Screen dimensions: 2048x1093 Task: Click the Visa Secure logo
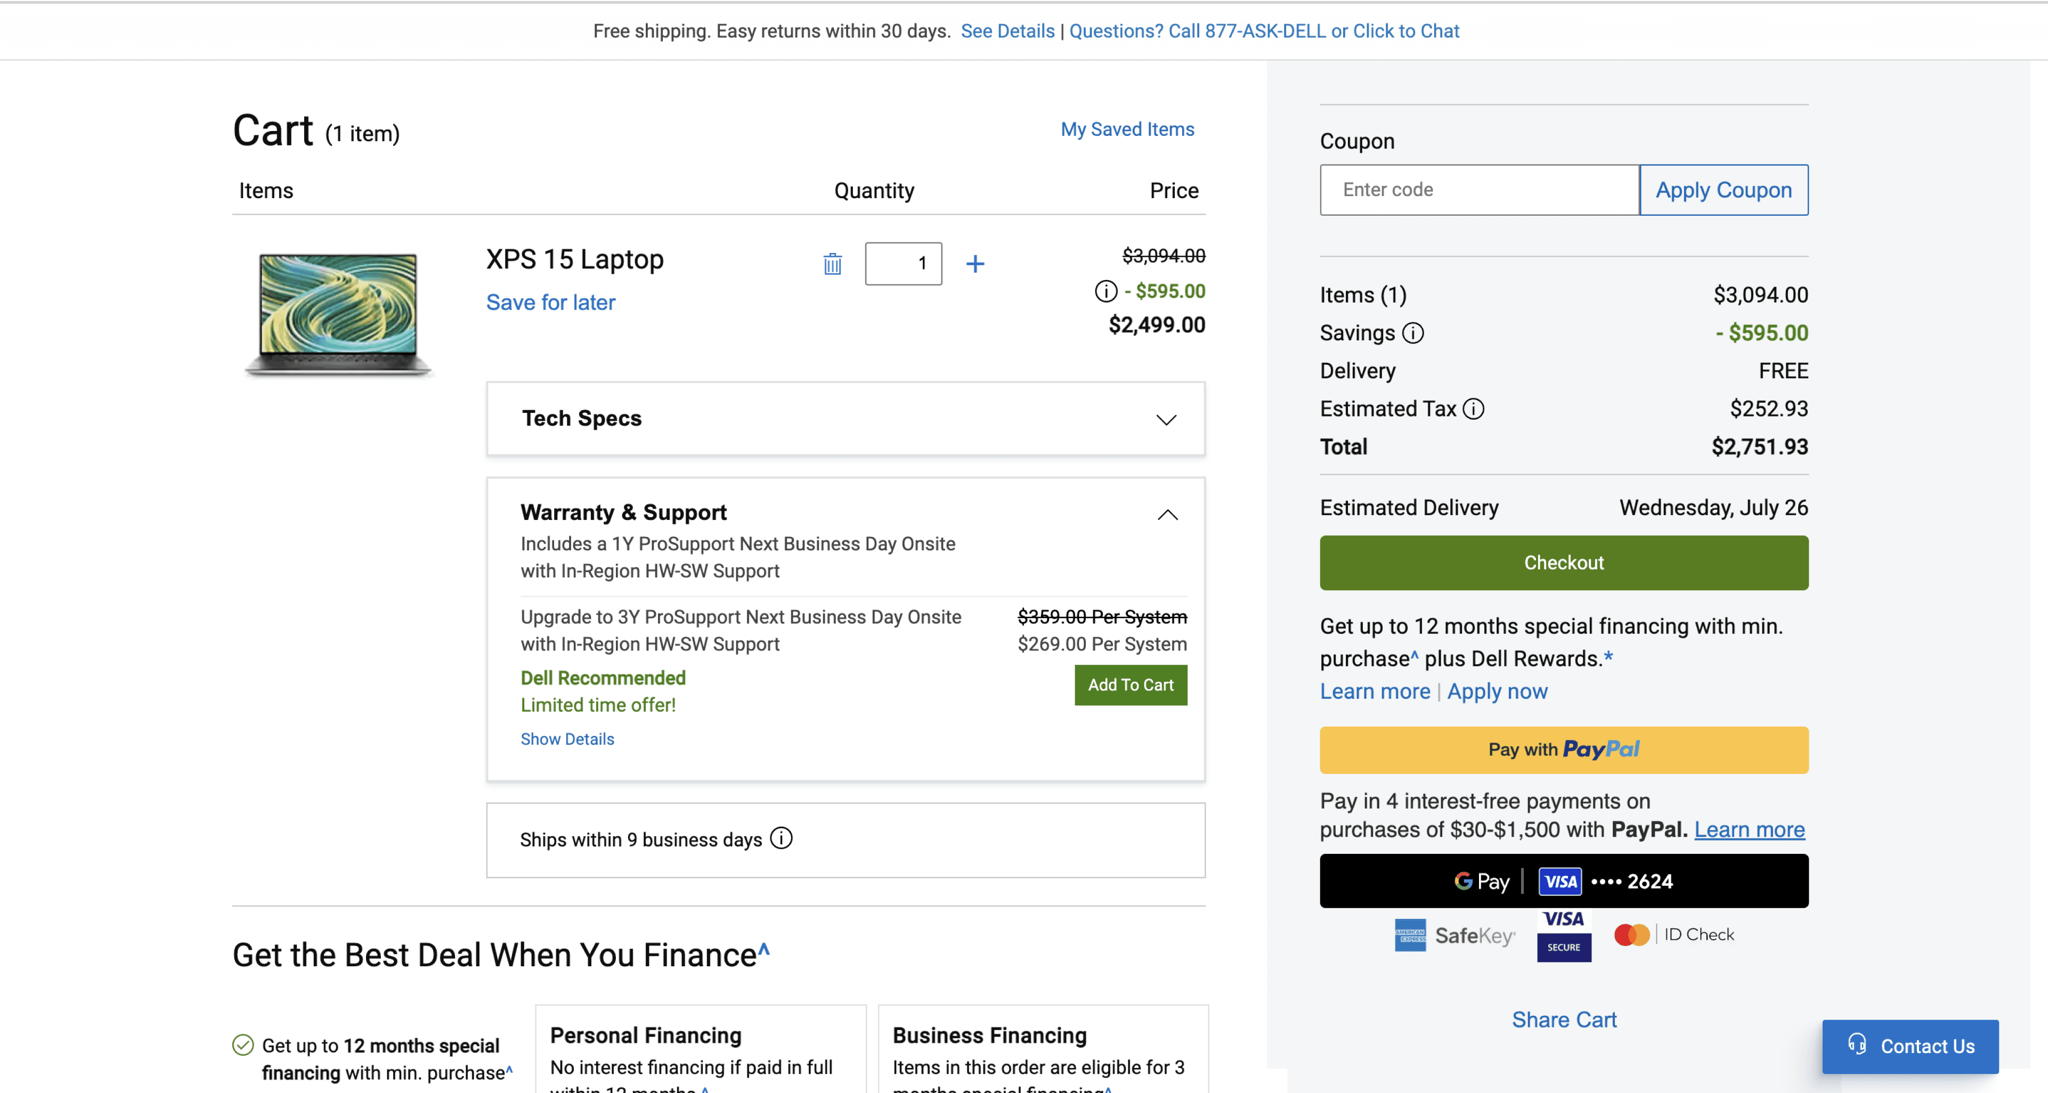(x=1564, y=936)
